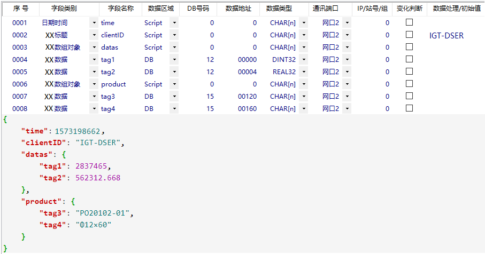Click the 字段名称 column header

pyautogui.click(x=120, y=9)
